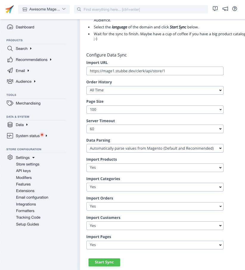Open the Tracking Code page
245x270 pixels.
coord(28,217)
